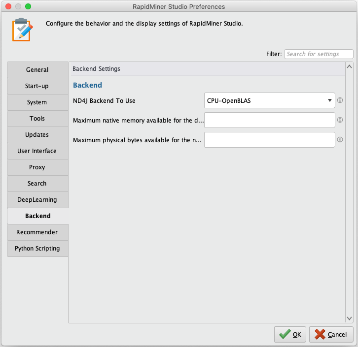The width and height of the screenshot is (358, 347).
Task: Click info icon beside maximum physical bytes field
Action: (x=340, y=140)
